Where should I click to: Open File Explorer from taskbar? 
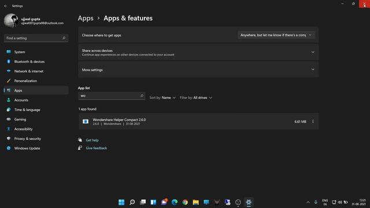pyautogui.click(x=195, y=202)
